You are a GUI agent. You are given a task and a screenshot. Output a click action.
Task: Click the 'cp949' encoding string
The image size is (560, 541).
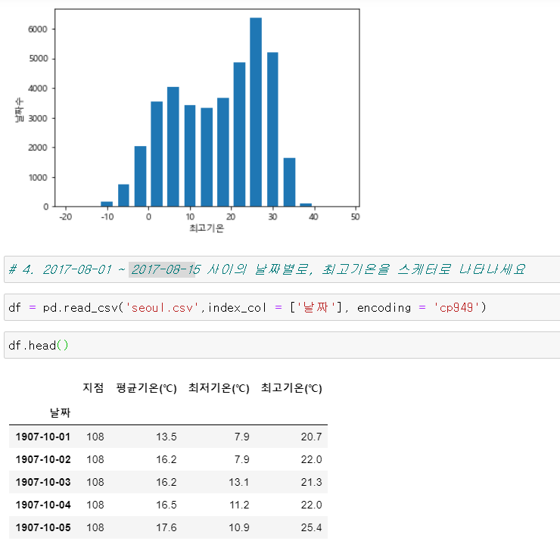click(x=456, y=307)
